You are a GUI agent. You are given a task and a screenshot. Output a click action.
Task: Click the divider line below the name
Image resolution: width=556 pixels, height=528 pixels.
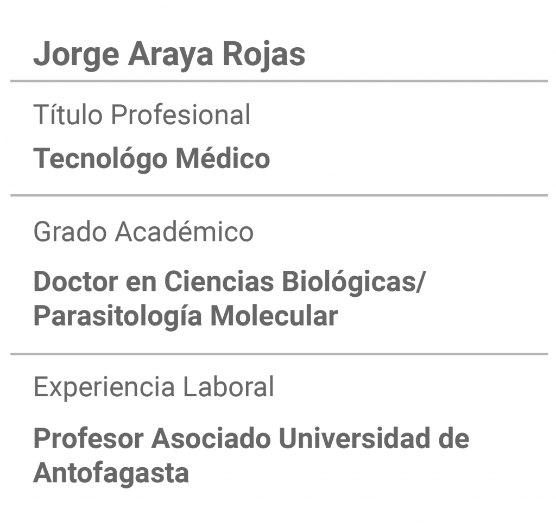(279, 81)
